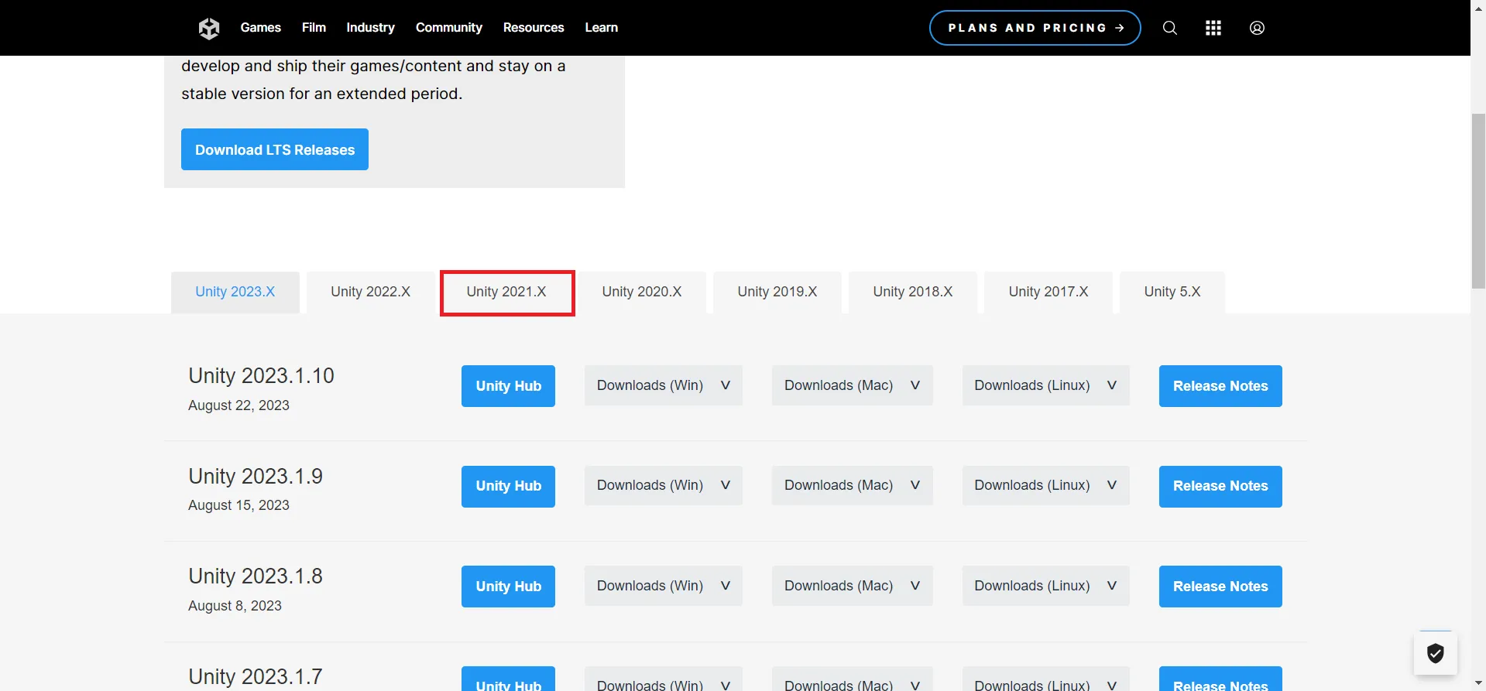Show the Unity 5.X releases tab

[1172, 292]
